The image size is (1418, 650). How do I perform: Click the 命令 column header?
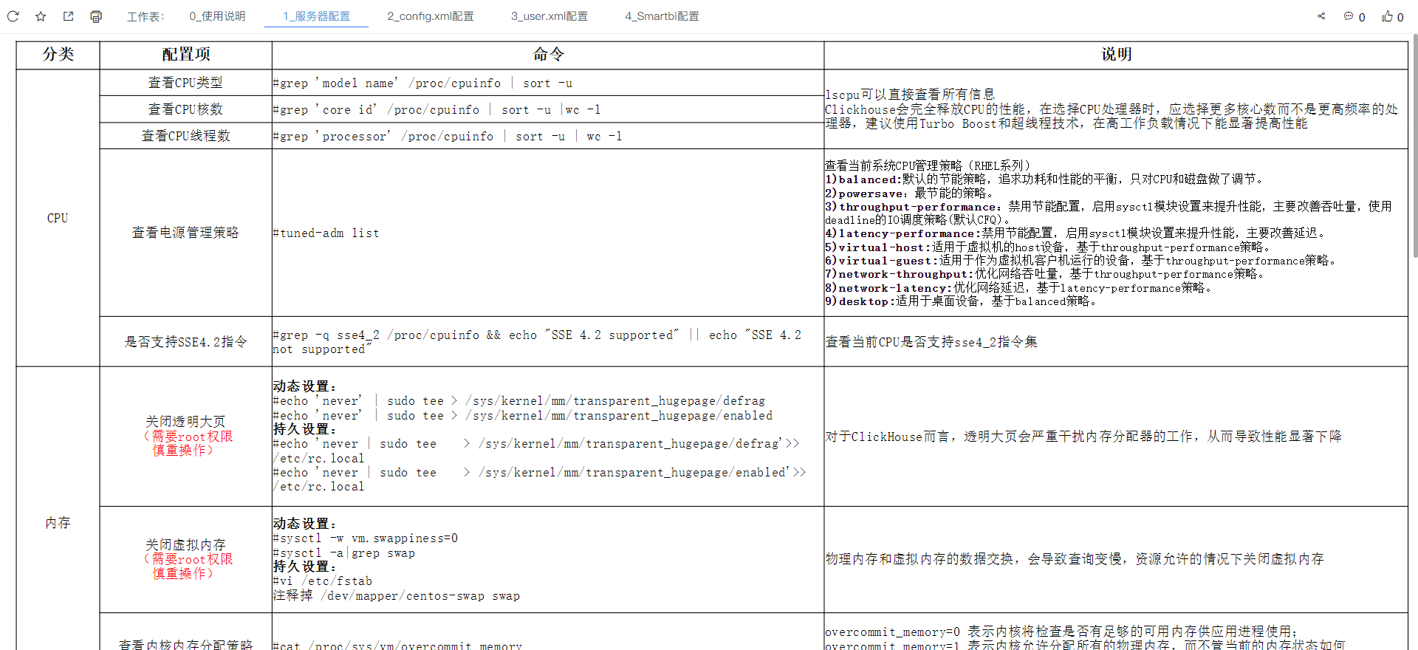coord(548,55)
